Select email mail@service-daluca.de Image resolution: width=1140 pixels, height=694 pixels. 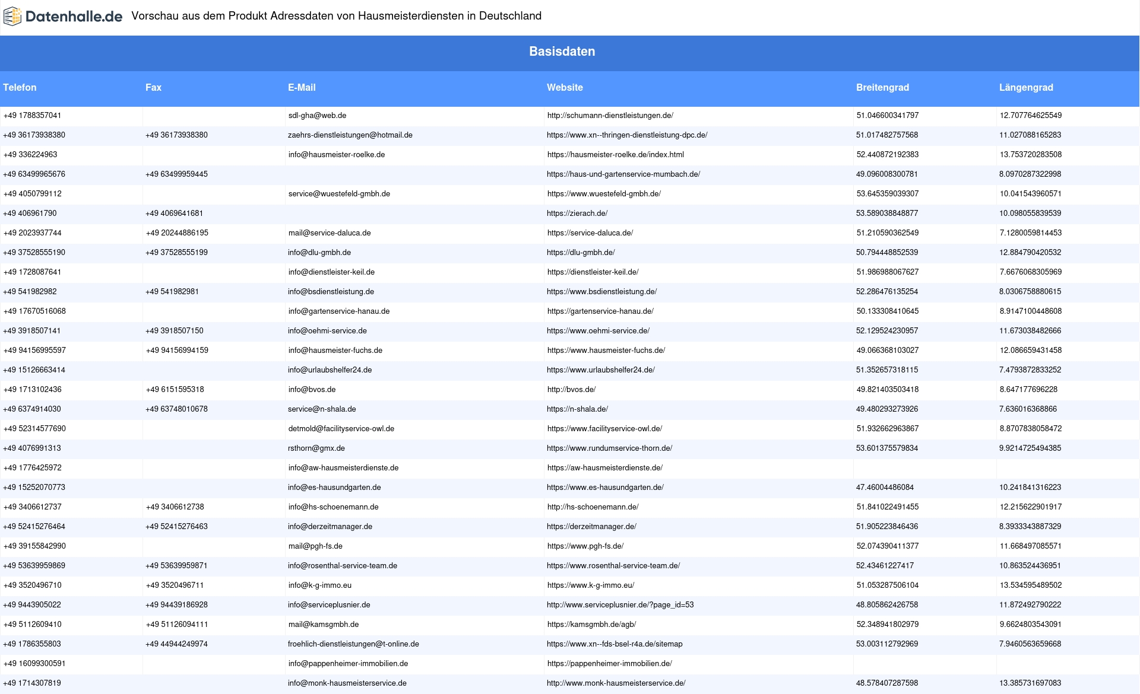point(330,233)
